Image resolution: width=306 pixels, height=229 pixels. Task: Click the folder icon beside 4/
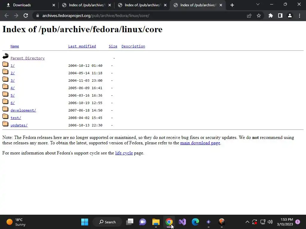(5, 86)
